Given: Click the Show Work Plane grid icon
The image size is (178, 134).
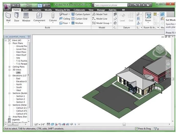Looking at the screenshot, I should [162, 19].
